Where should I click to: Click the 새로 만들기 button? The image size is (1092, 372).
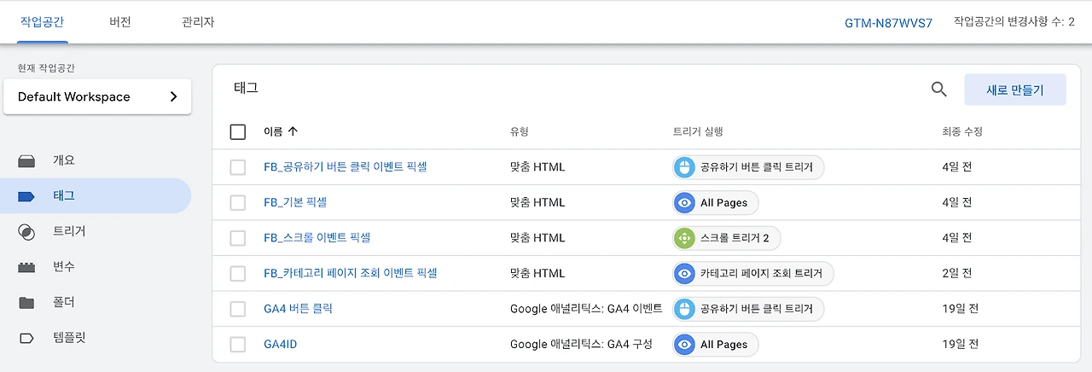1014,90
